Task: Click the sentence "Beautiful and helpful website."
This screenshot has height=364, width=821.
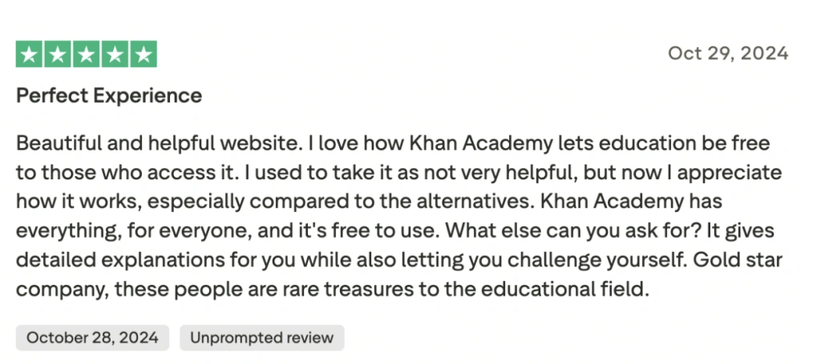Action: (157, 145)
